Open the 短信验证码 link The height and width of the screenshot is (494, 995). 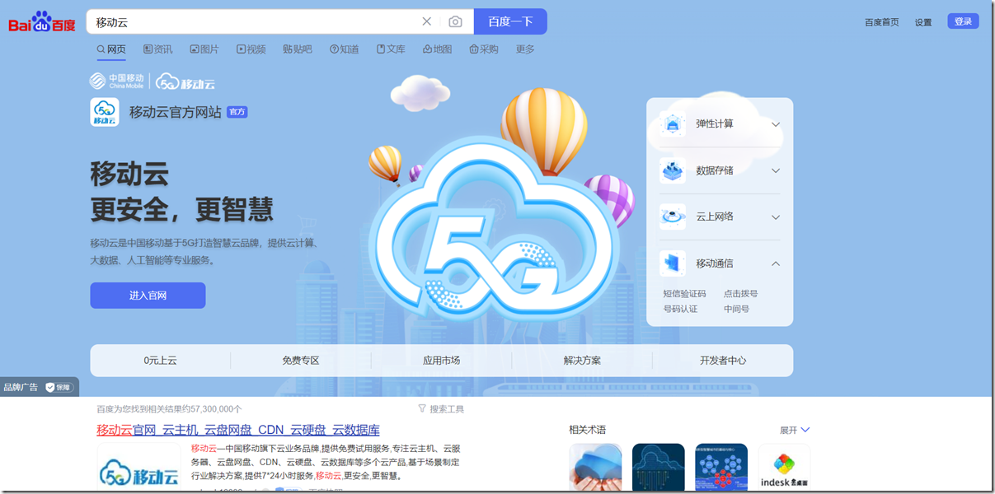[x=684, y=294]
